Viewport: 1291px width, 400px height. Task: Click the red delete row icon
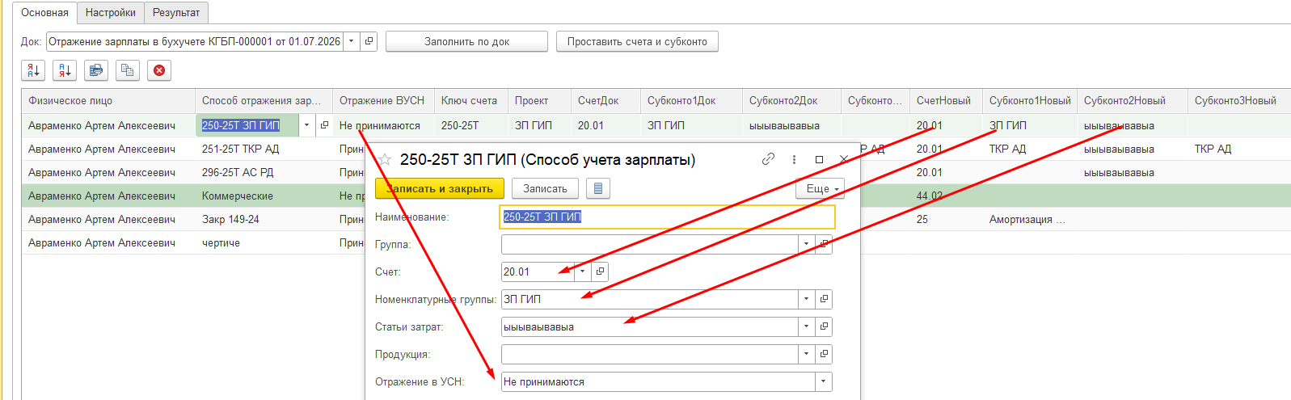[159, 70]
